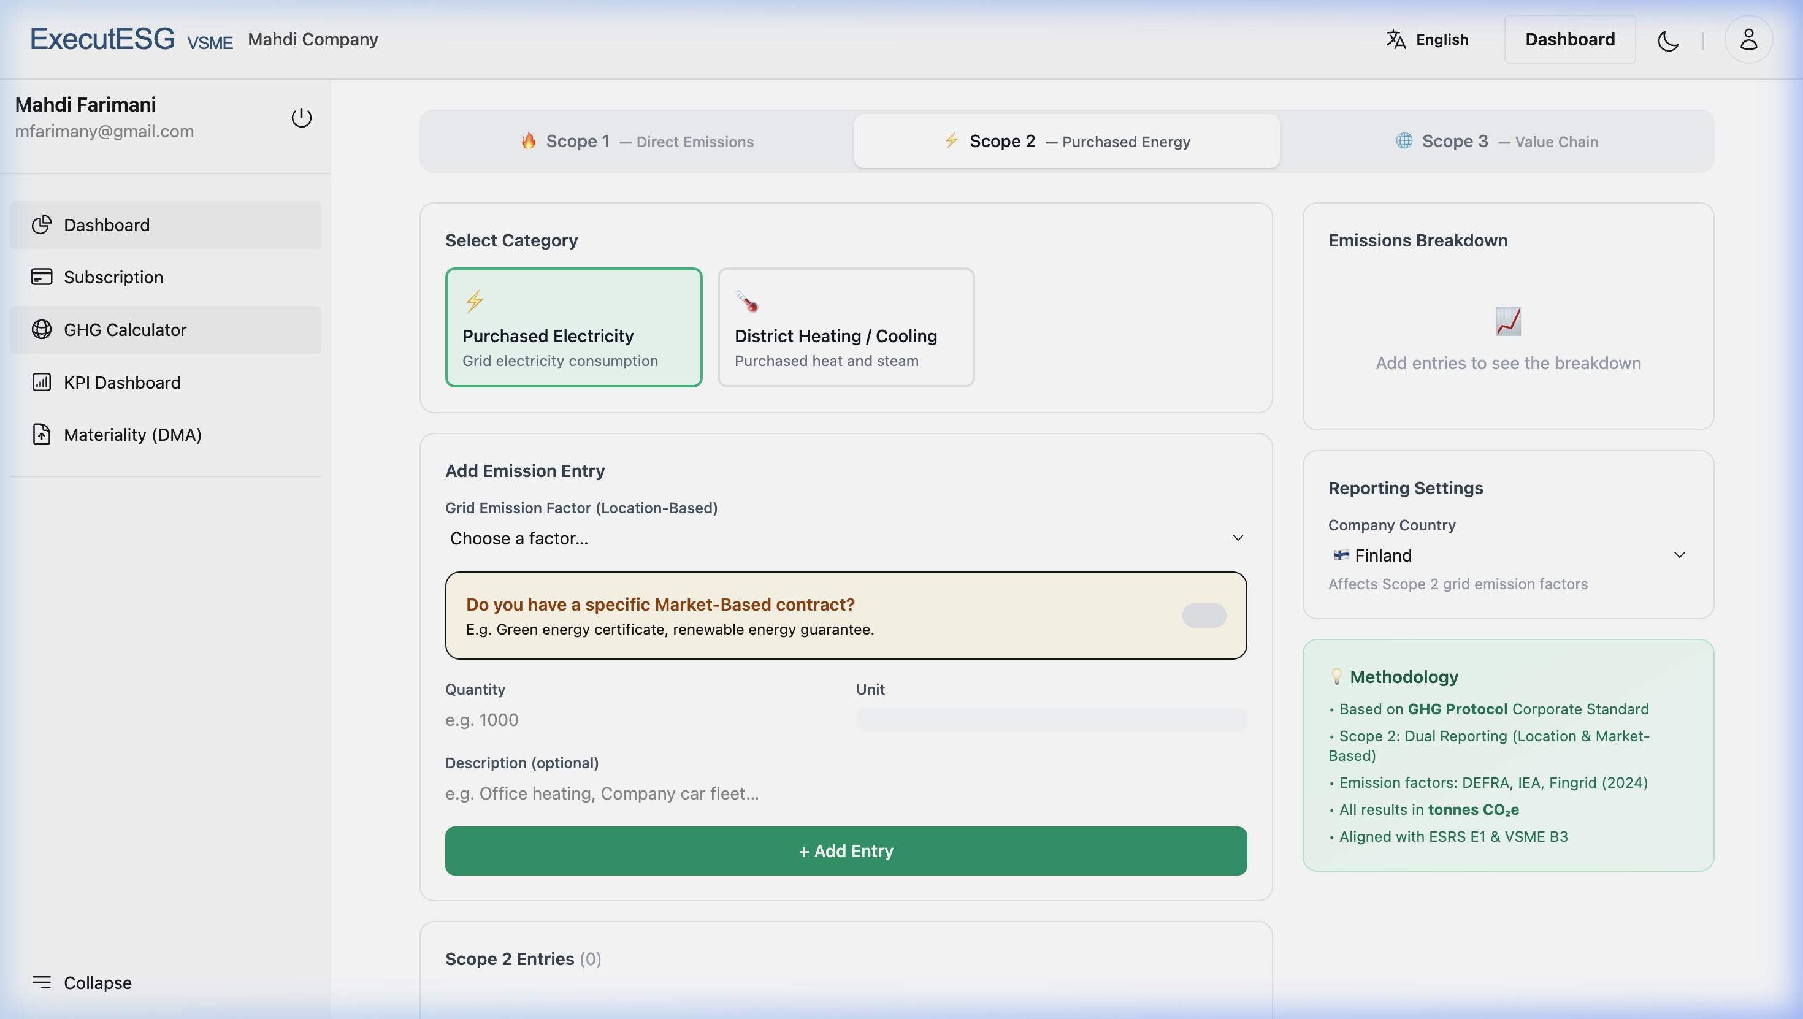
Task: Select the District Heating / Cooling category
Action: pyautogui.click(x=846, y=327)
